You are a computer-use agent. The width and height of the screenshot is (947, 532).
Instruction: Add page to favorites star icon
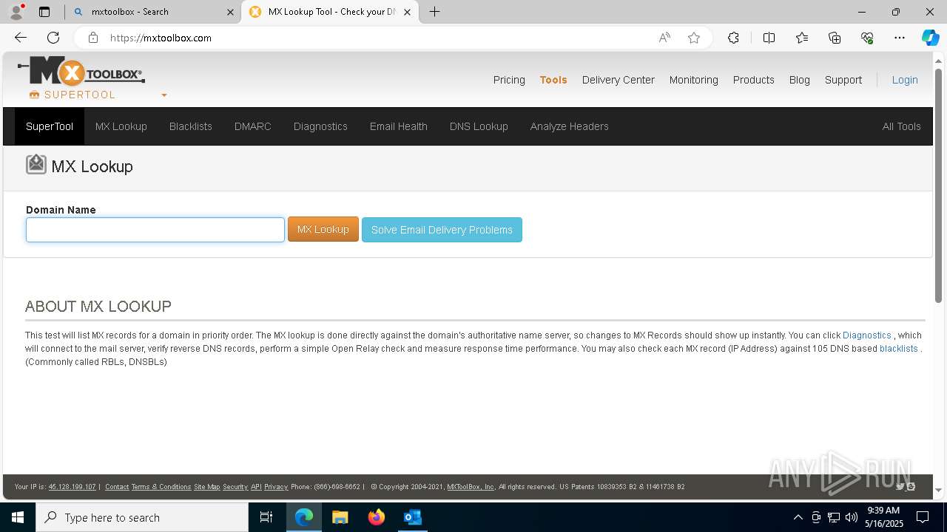694,38
